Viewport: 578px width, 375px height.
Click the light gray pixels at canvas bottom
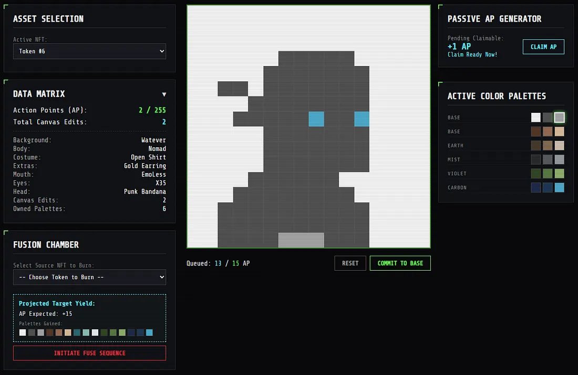[301, 240]
